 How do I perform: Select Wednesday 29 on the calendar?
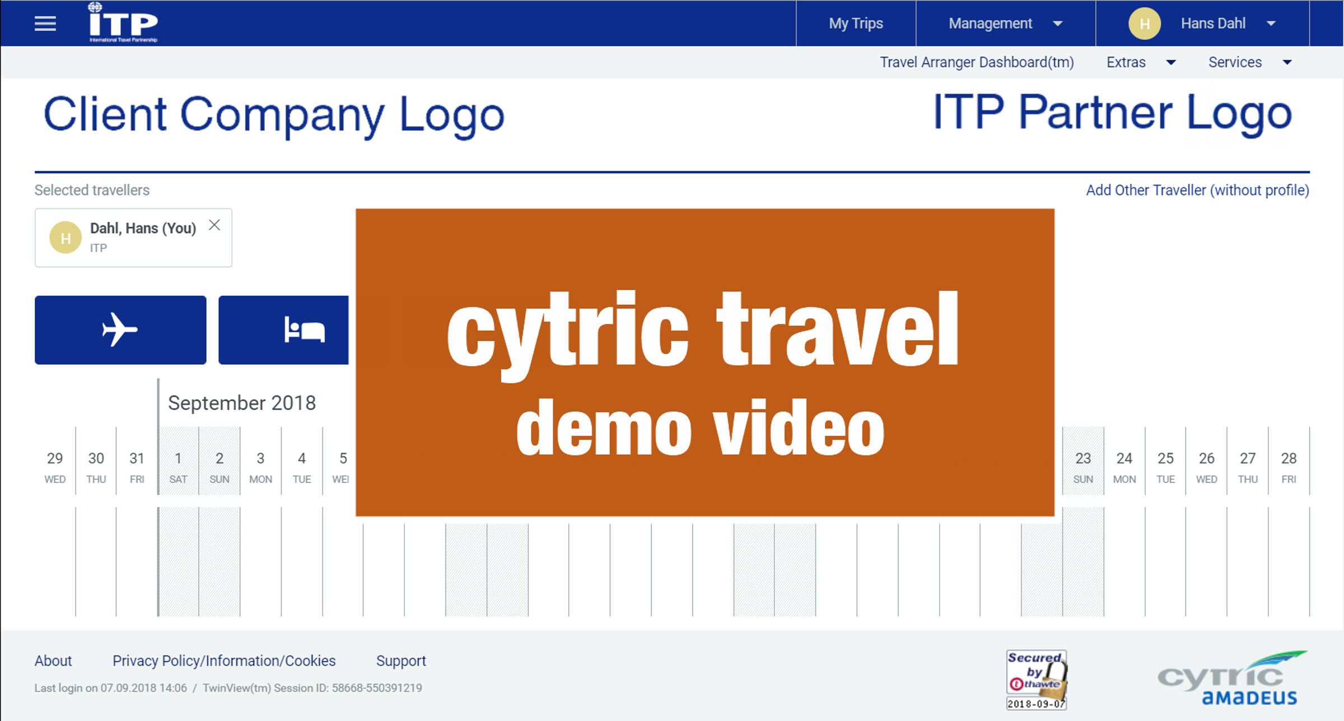pyautogui.click(x=55, y=467)
